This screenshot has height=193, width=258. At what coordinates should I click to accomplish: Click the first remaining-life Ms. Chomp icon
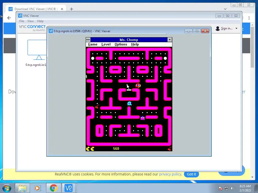[88, 149]
